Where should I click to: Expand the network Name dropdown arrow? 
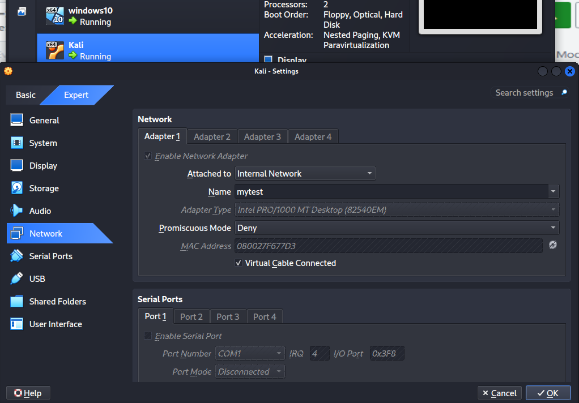point(553,191)
